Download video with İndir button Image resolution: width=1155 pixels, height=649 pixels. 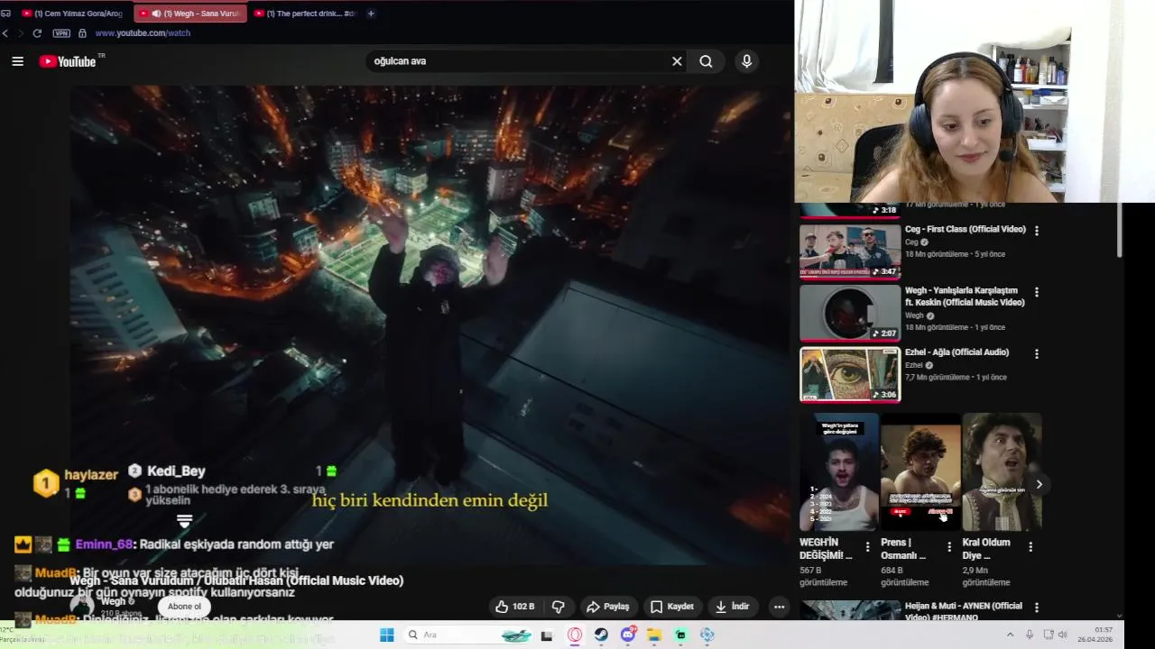click(x=732, y=607)
